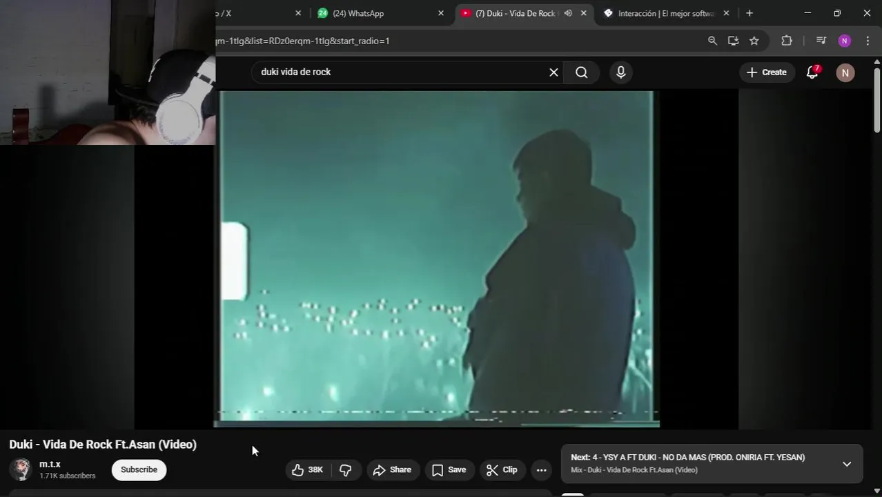The width and height of the screenshot is (882, 497).
Task: Close the Duki YouTube tab
Action: click(x=584, y=13)
